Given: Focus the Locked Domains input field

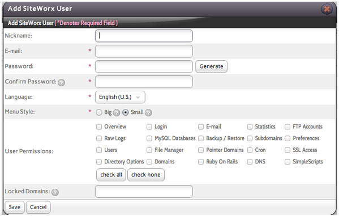Looking at the screenshot, I should 144,192.
